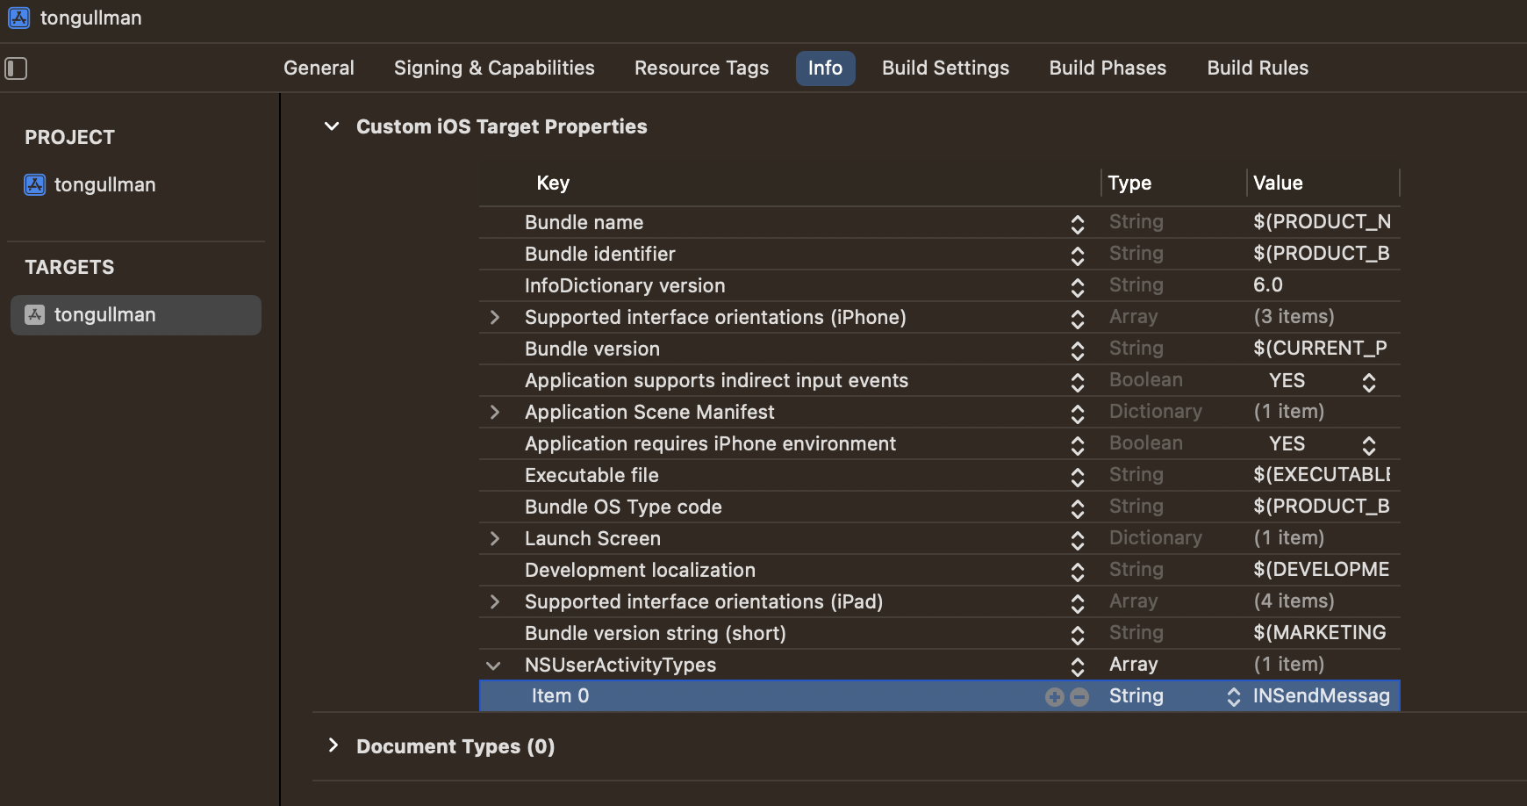Viewport: 1527px width, 806px height.
Task: Open the Signing & Capabilities tab
Action: (x=494, y=68)
